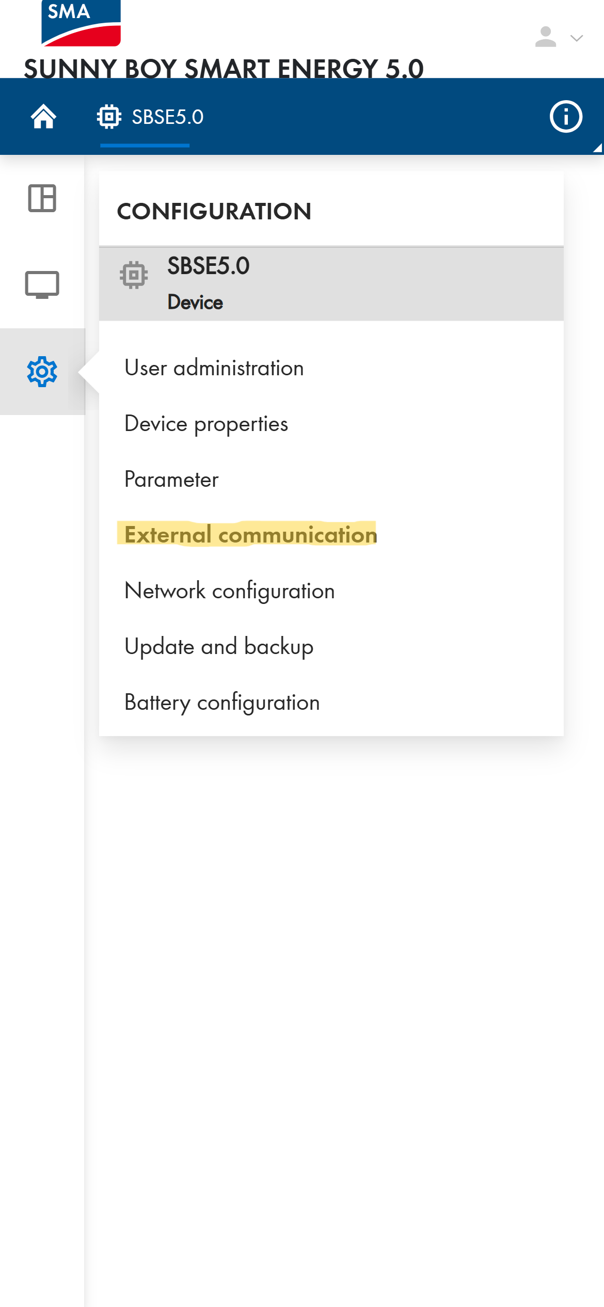
Task: Open highlighted External communication
Action: coord(251,535)
